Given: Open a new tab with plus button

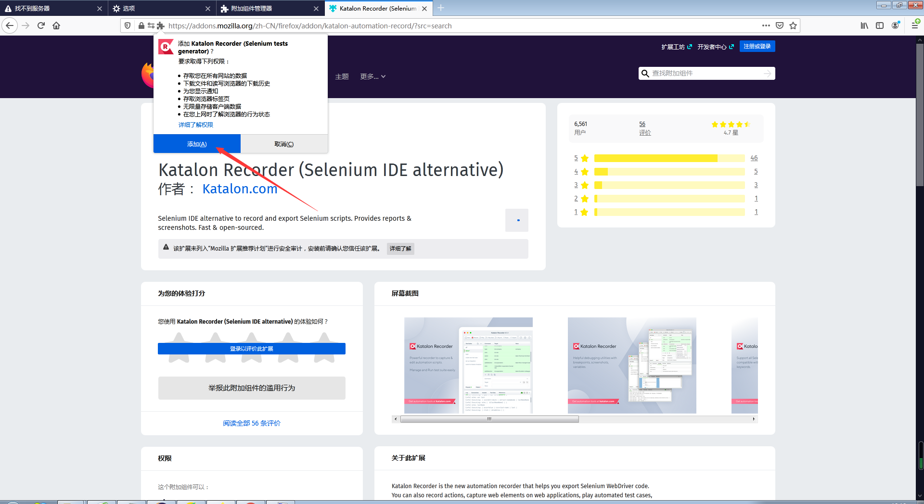Looking at the screenshot, I should (x=441, y=8).
